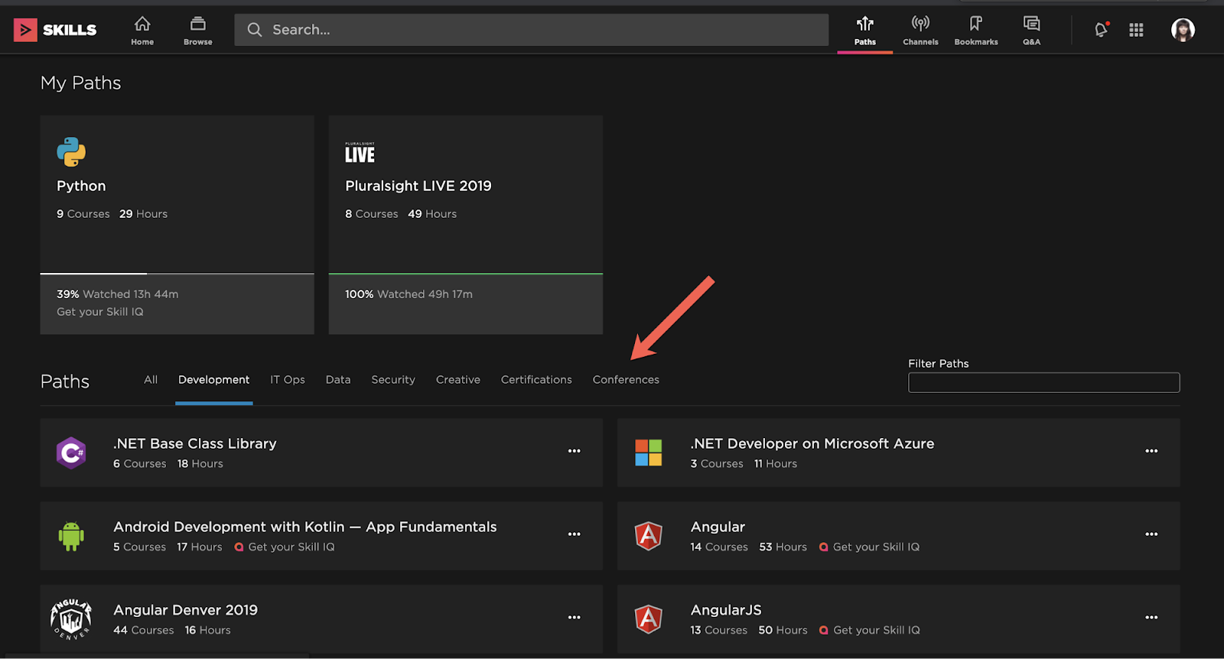
Task: Click '53 Hours' under the Angular path
Action: click(x=783, y=547)
